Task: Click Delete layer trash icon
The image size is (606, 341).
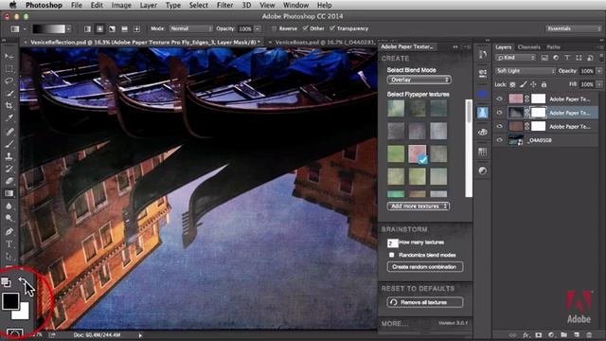Action: click(x=589, y=334)
